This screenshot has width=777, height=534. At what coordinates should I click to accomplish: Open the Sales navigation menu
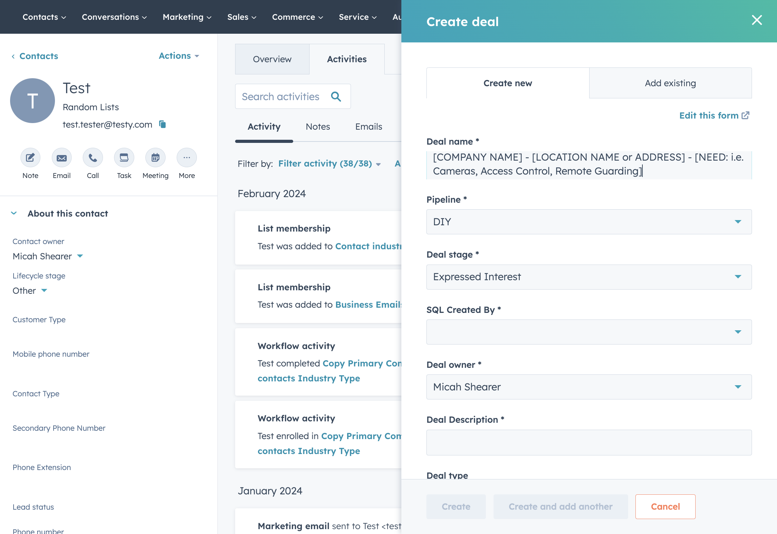(x=242, y=17)
